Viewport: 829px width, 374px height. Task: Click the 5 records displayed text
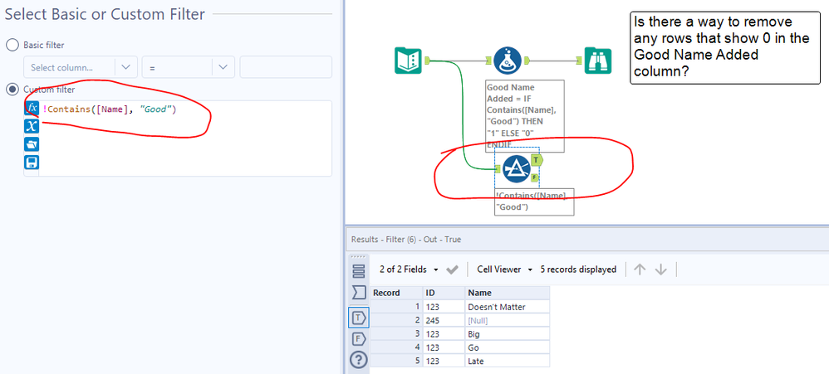(578, 269)
